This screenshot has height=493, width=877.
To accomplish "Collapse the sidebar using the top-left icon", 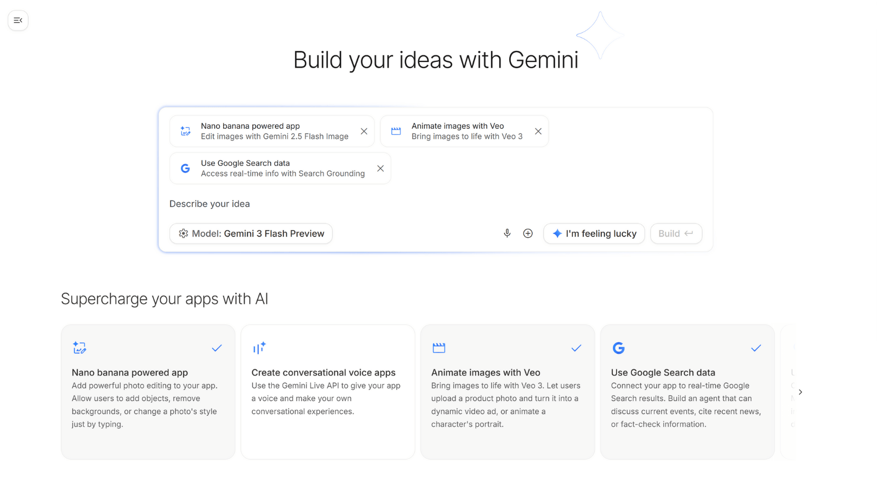I will tap(18, 20).
